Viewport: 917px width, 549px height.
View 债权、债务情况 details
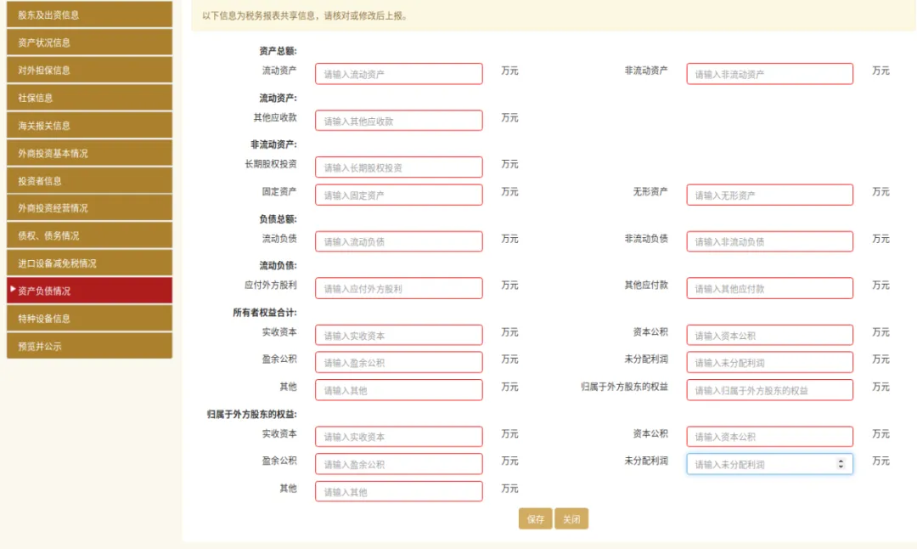[89, 236]
